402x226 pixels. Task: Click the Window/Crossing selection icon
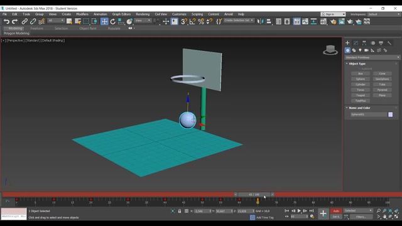tap(94, 21)
